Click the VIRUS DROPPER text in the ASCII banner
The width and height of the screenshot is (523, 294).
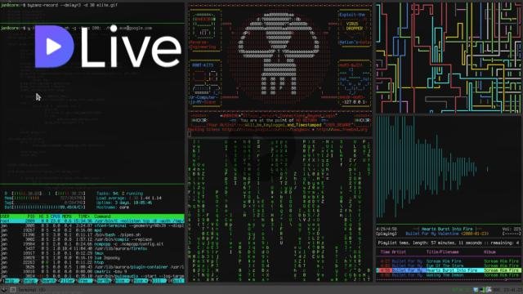click(x=354, y=26)
